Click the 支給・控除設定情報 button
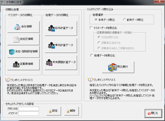165x121 pixels. pos(23,52)
